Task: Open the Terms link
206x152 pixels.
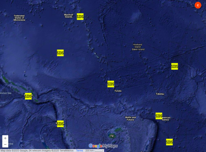Action: [x=80, y=151]
